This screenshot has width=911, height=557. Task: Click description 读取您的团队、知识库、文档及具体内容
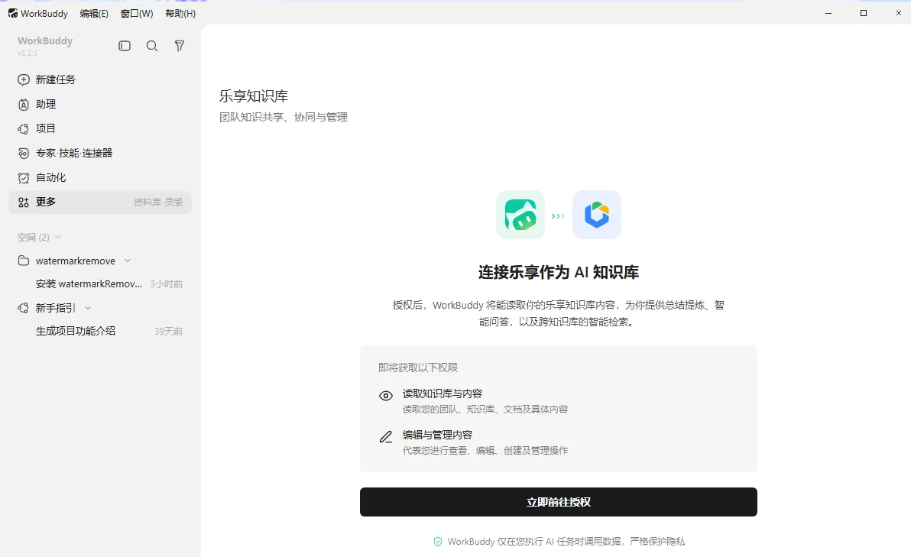pyautogui.click(x=485, y=410)
